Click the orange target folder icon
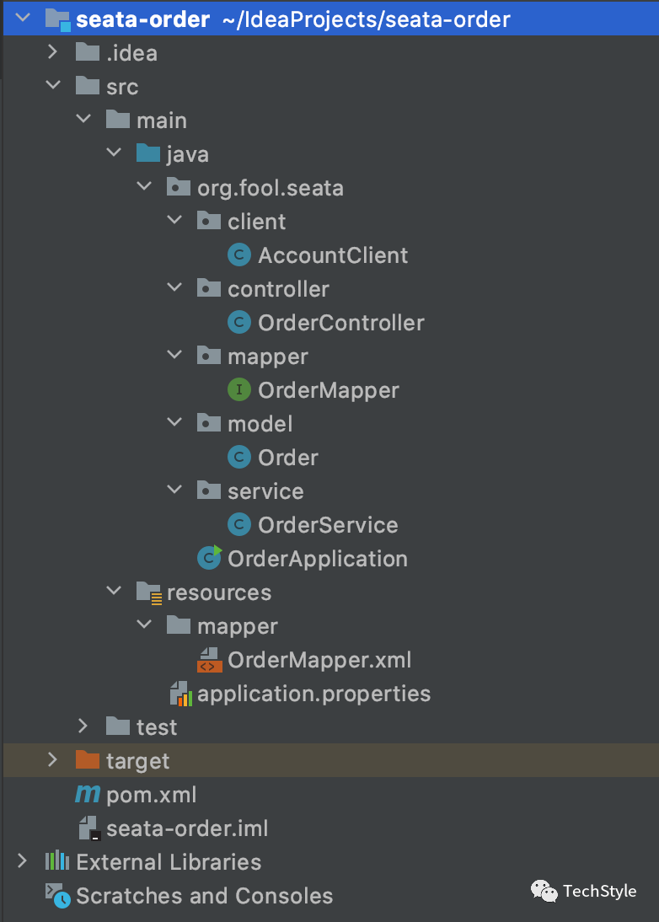This screenshot has width=659, height=922. (88, 759)
